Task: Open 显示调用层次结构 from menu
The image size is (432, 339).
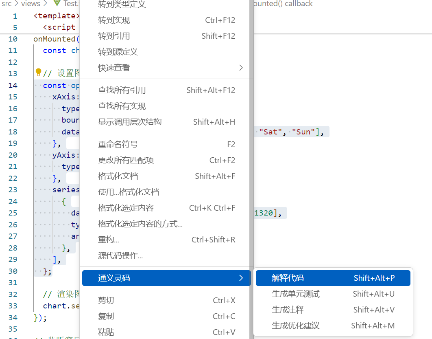Action: (x=166, y=122)
